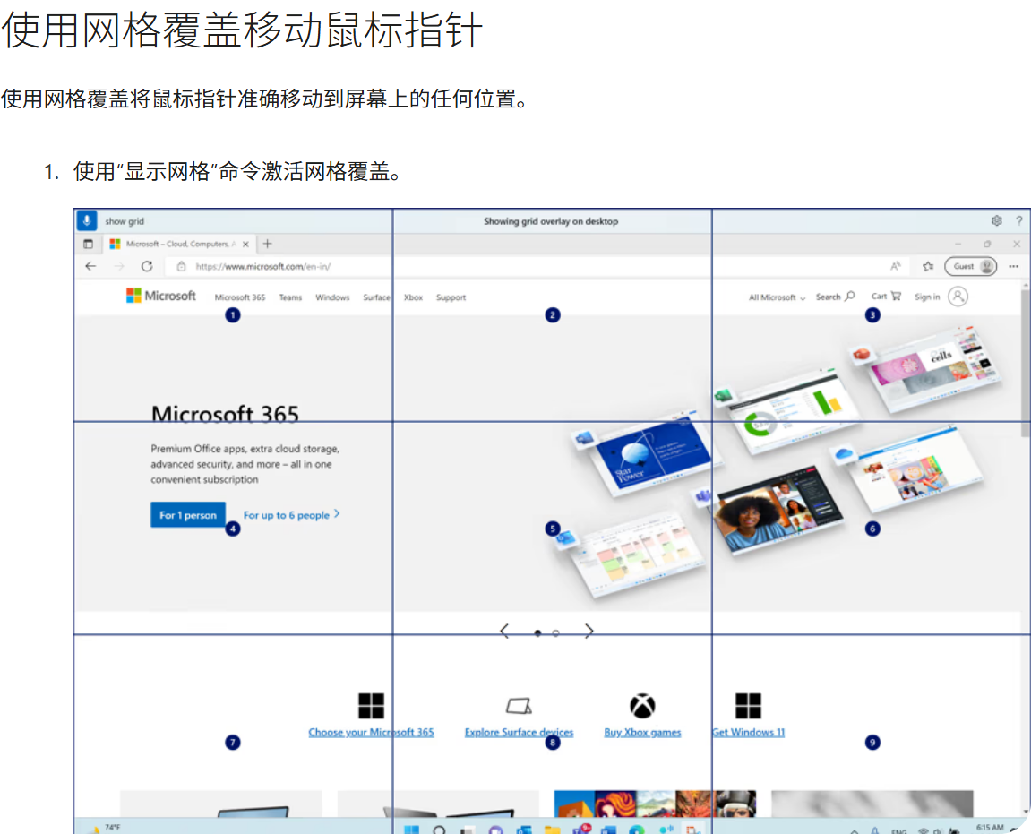Open a new browser tab

coord(267,244)
